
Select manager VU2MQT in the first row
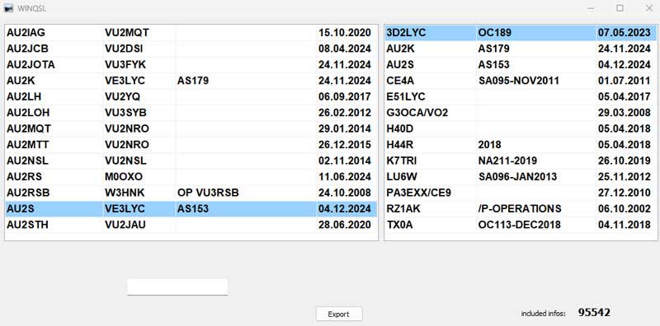[x=127, y=32]
